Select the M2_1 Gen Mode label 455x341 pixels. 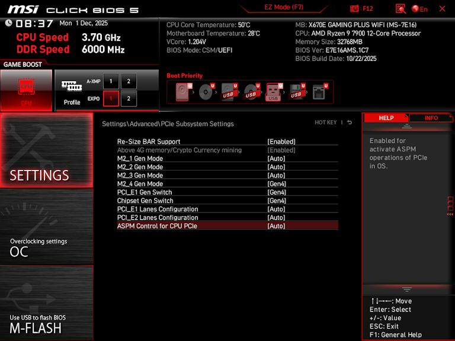coord(140,159)
